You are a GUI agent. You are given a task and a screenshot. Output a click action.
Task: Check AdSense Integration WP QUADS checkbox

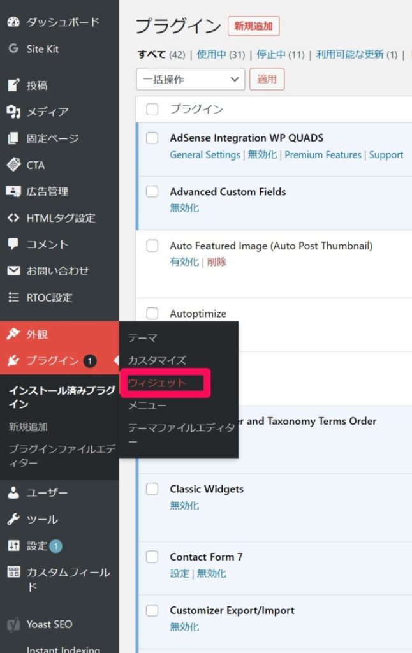tap(152, 138)
